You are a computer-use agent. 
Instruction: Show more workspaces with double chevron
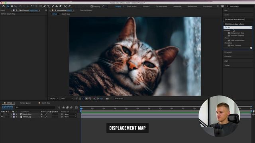(218, 6)
